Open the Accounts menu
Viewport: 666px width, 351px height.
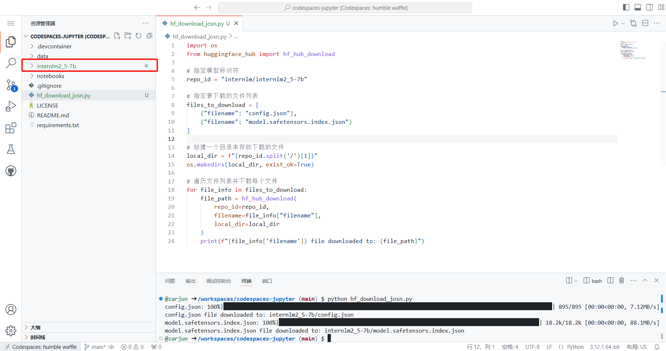tap(11, 309)
